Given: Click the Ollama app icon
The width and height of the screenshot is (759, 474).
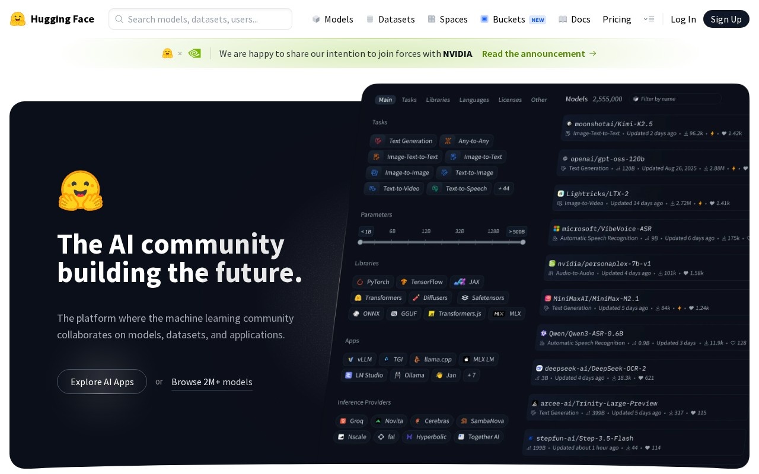Looking at the screenshot, I should [398, 375].
